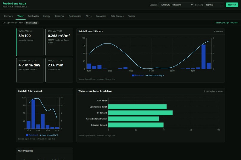Switch to the Freshwater tab
The height and width of the screenshot is (160, 241).
point(33,16)
